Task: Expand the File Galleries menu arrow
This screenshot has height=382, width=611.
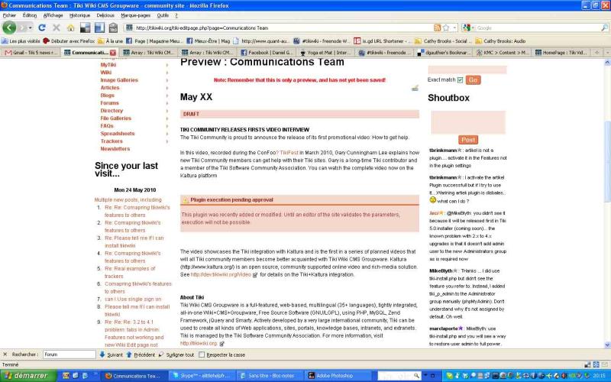Action: click(167, 118)
